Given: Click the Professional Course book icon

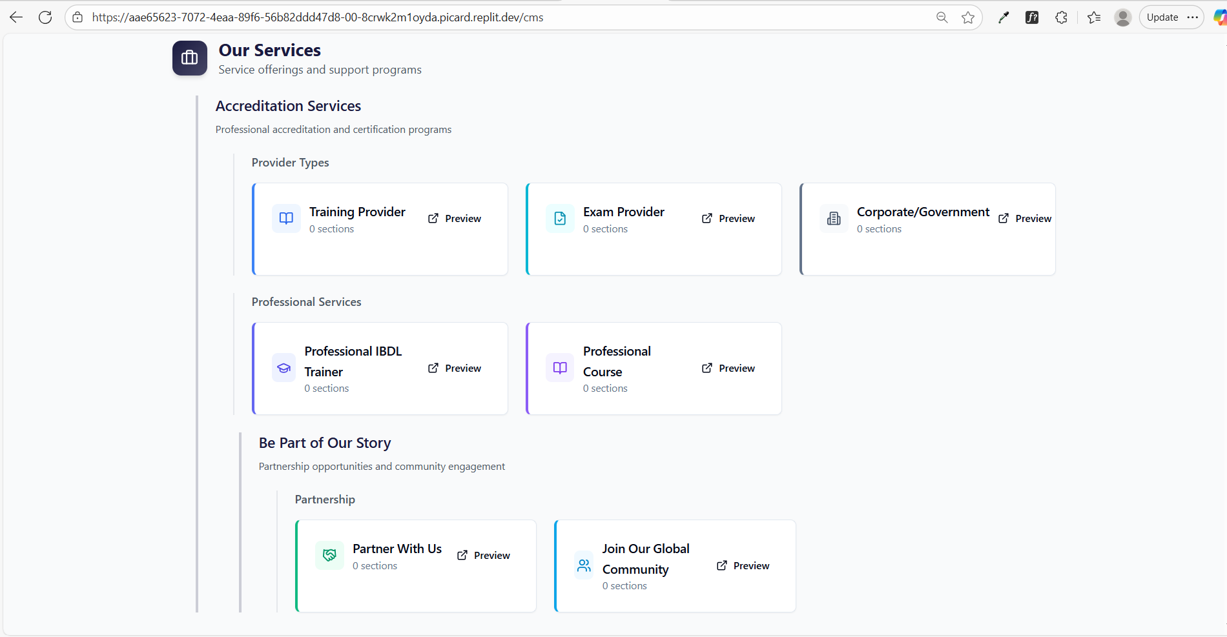Looking at the screenshot, I should click(560, 369).
